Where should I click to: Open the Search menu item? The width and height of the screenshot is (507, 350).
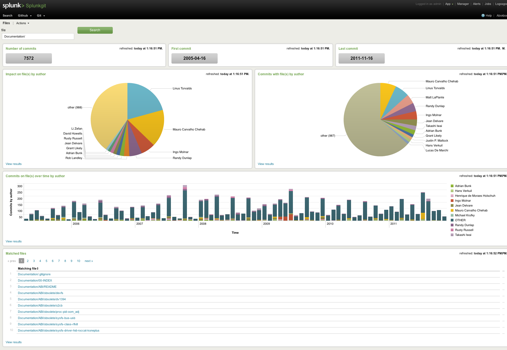[x=8, y=15]
